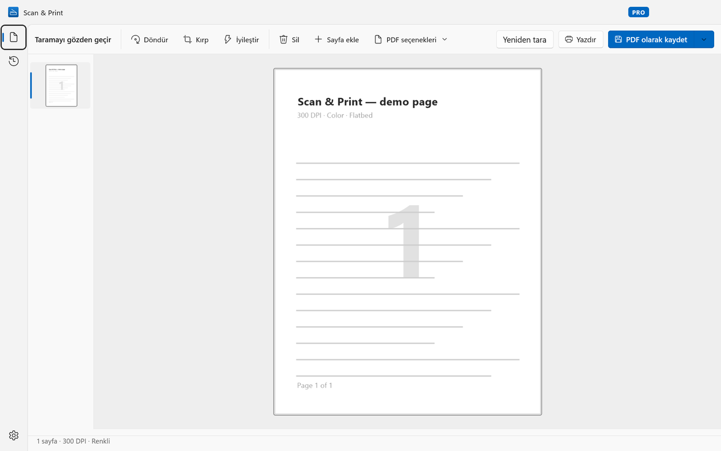Delete page with Sil trash icon
This screenshot has height=451, width=721.
[283, 39]
